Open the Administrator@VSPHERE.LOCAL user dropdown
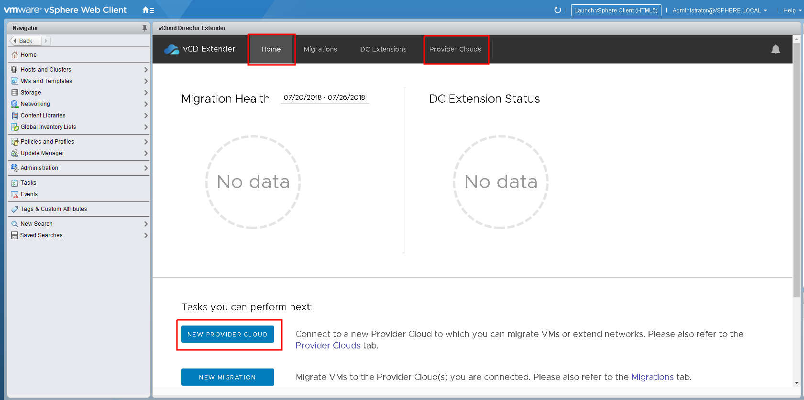 pyautogui.click(x=719, y=10)
